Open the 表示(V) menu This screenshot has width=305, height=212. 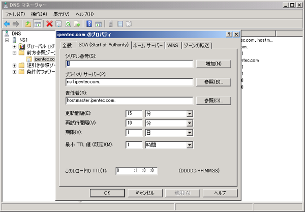tap(62, 14)
